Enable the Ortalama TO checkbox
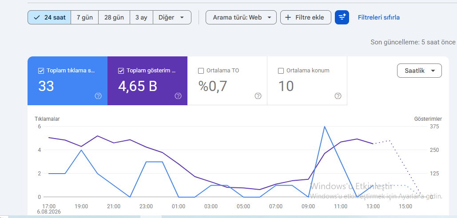 (x=201, y=71)
